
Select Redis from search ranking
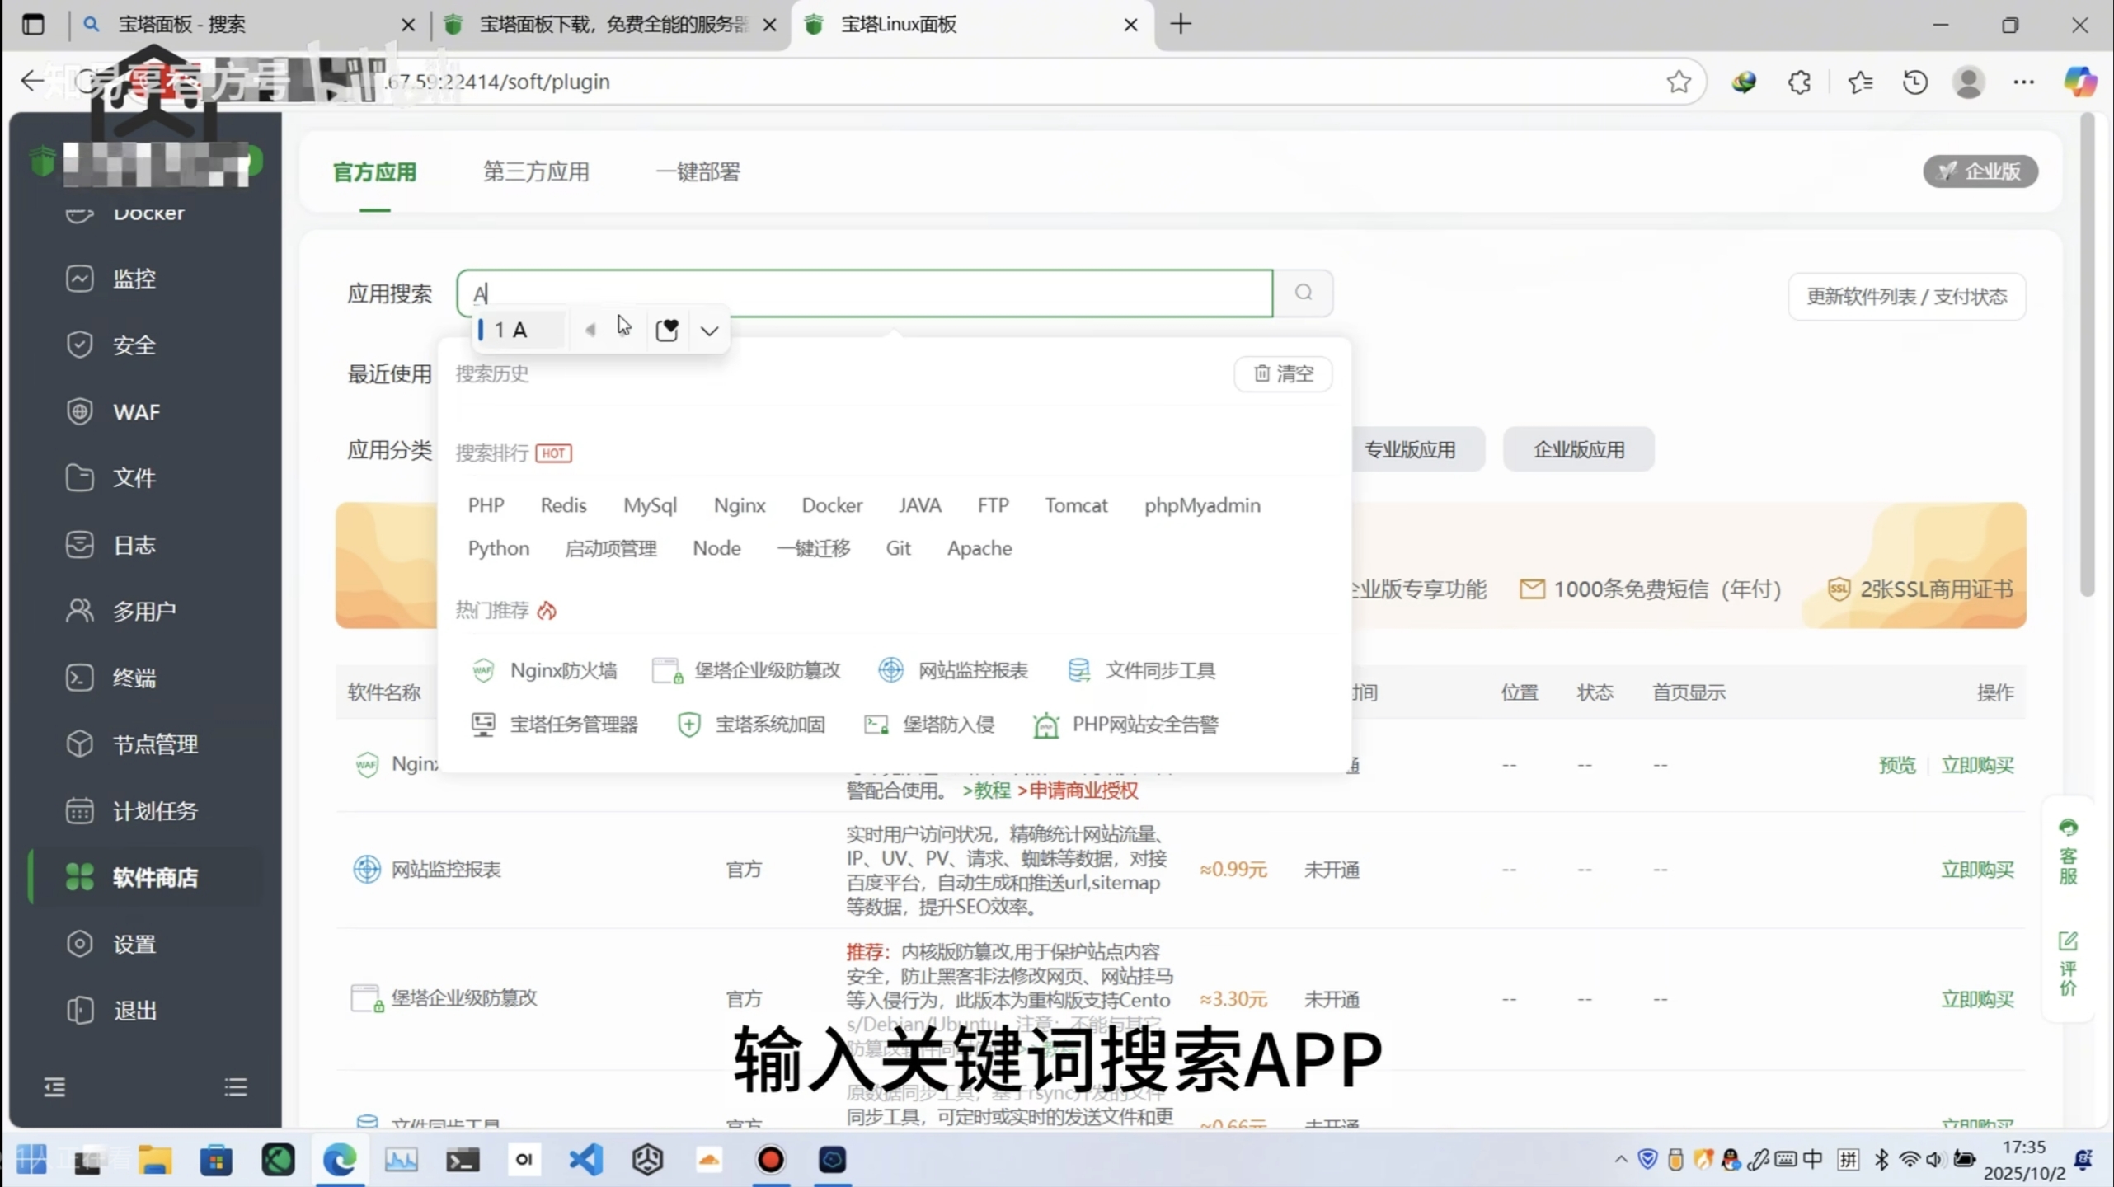click(563, 505)
